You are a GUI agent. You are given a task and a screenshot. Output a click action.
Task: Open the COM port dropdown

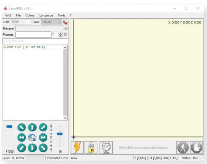(x=21, y=22)
